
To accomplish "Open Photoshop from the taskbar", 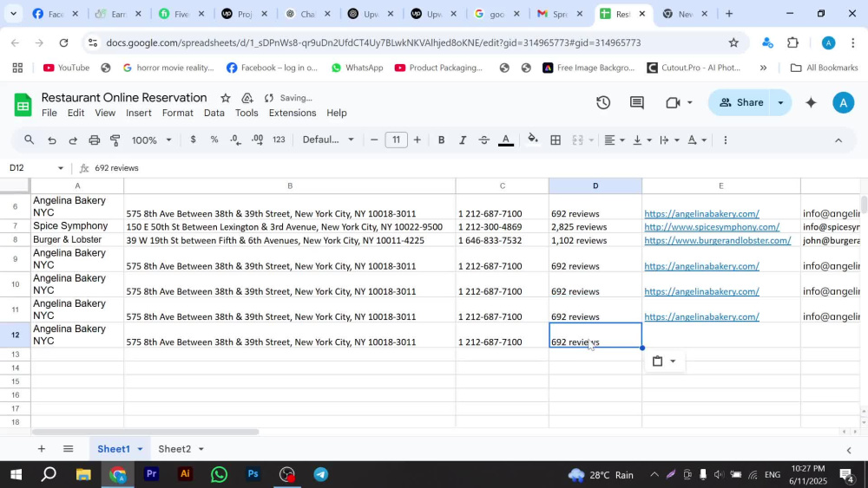I will click(x=253, y=474).
